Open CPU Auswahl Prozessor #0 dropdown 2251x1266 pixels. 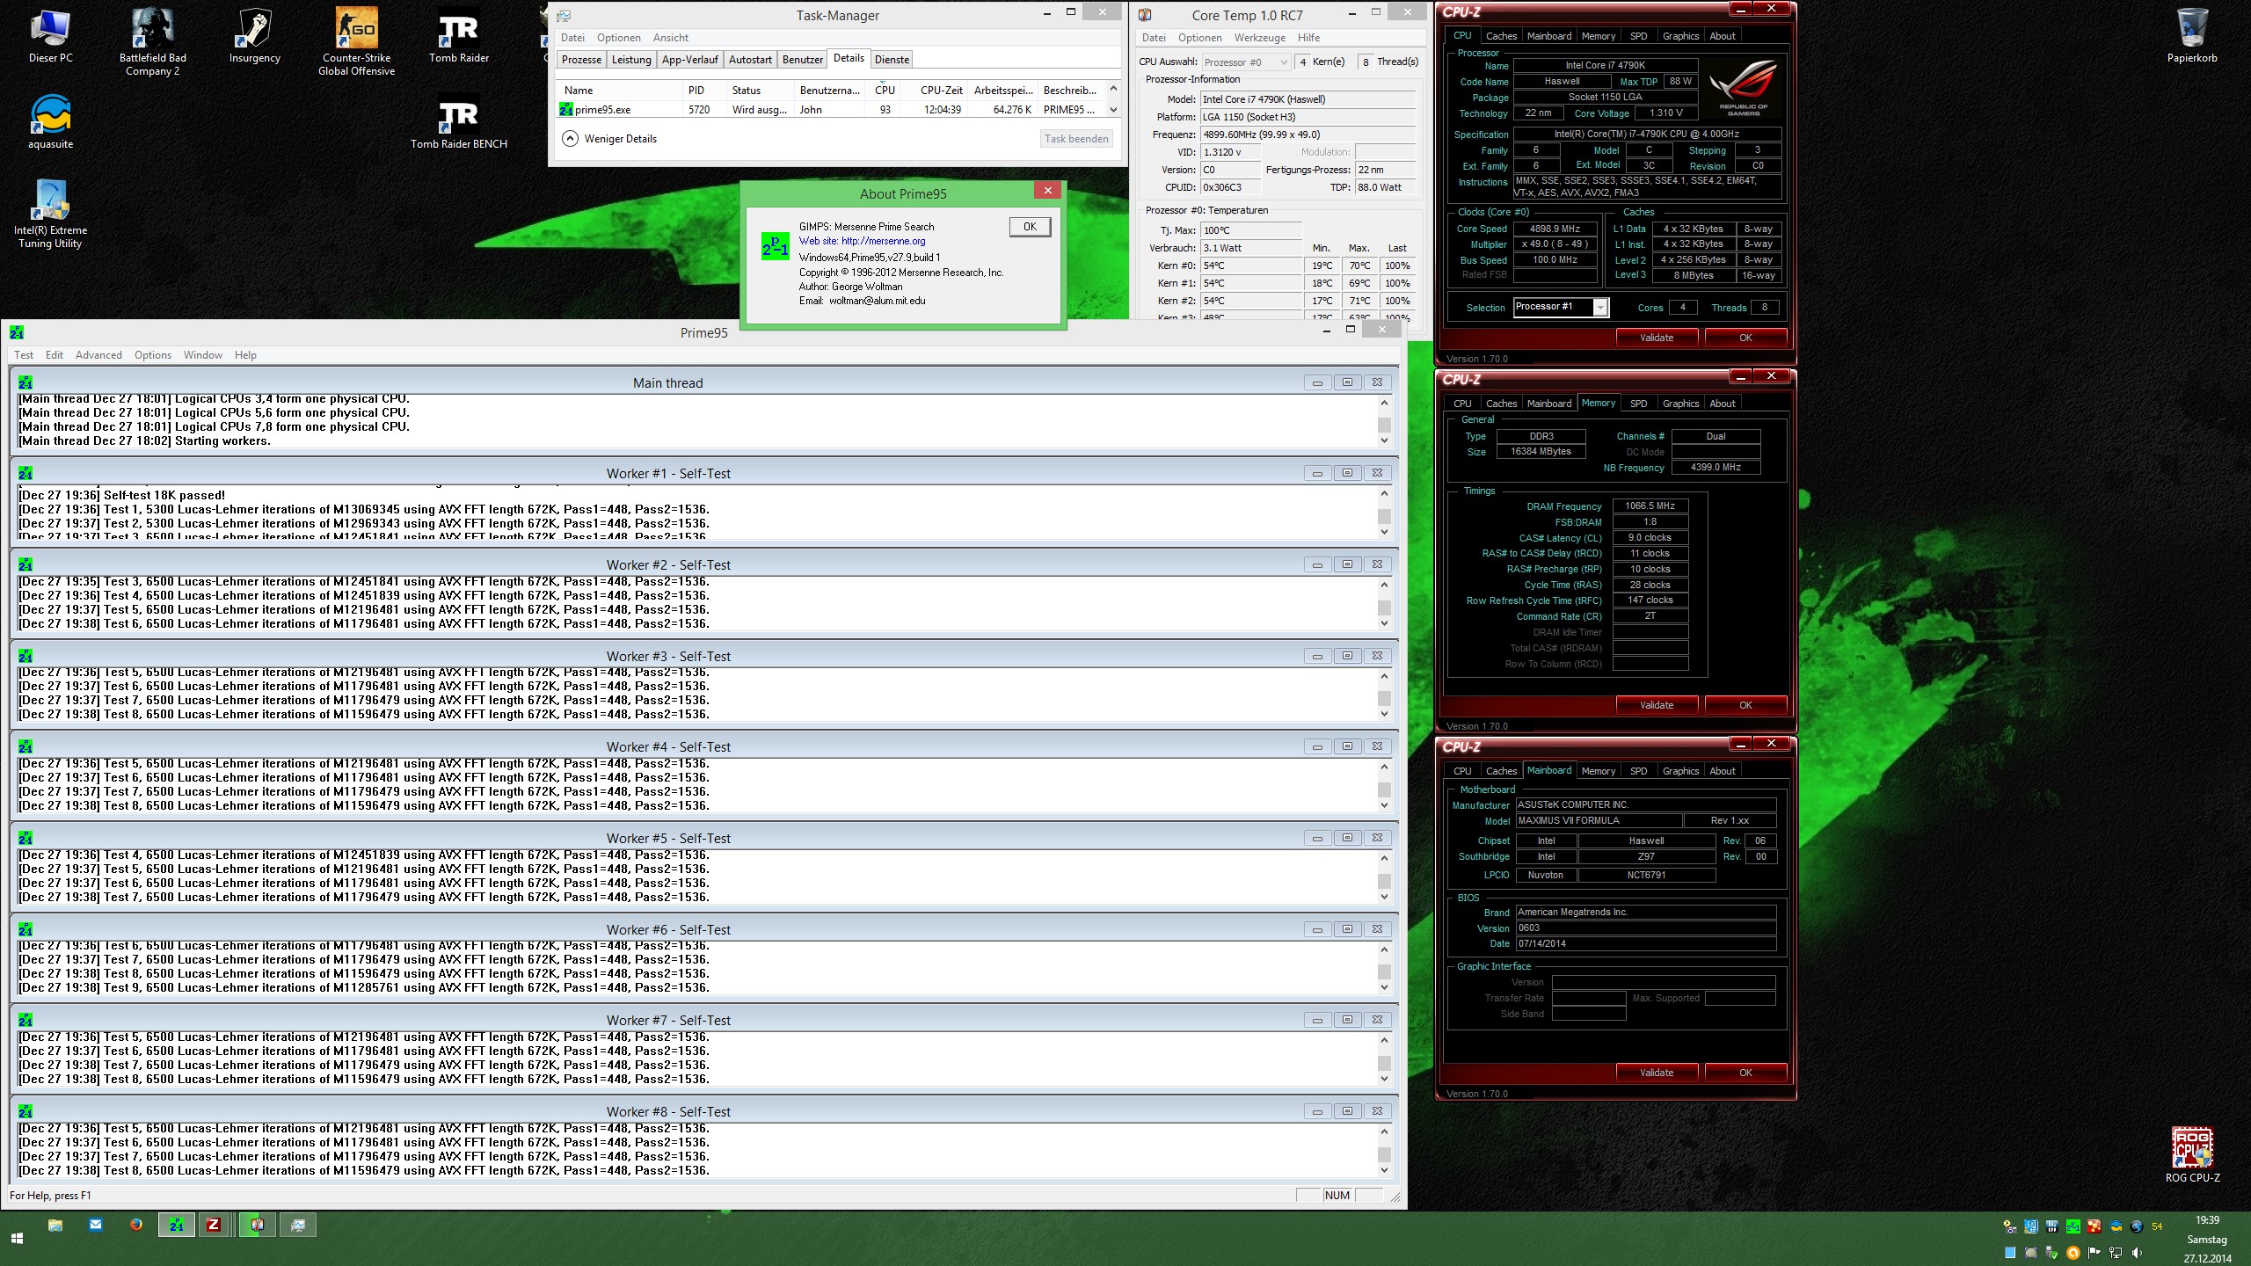point(1245,62)
